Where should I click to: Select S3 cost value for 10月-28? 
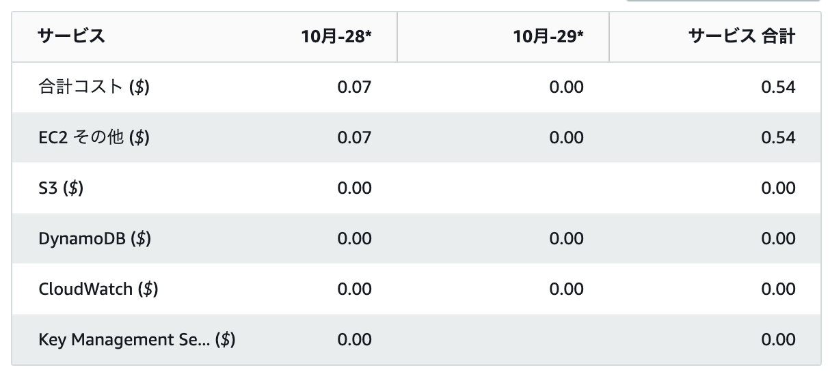coord(354,188)
